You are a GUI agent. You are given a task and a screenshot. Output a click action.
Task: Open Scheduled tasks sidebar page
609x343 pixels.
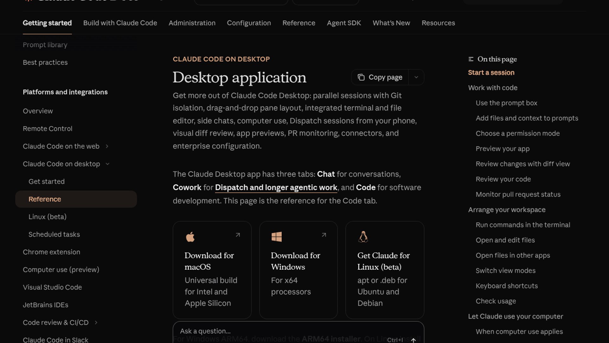click(x=54, y=234)
